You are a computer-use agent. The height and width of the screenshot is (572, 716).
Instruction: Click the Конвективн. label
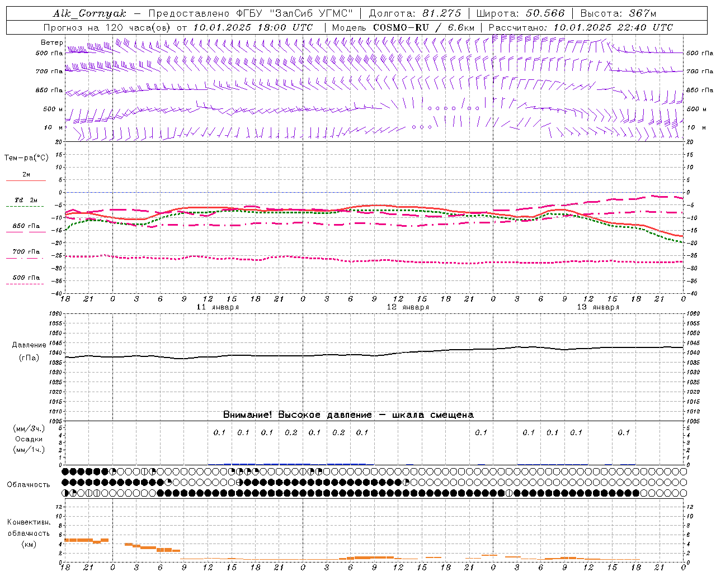click(29, 522)
